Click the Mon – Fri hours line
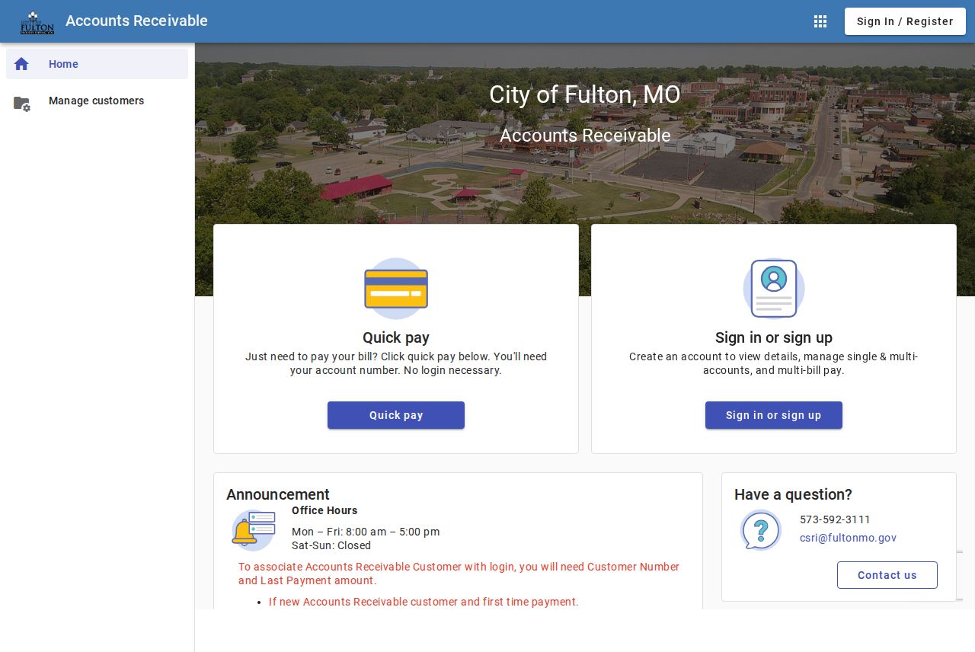Image resolution: width=975 pixels, height=652 pixels. (x=366, y=532)
